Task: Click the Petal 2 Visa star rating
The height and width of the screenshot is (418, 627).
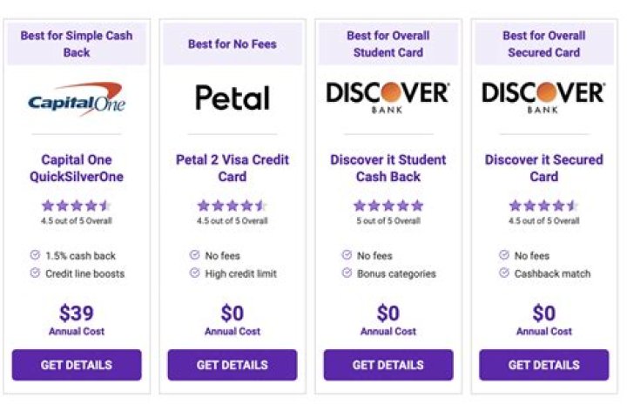Action: pos(232,206)
